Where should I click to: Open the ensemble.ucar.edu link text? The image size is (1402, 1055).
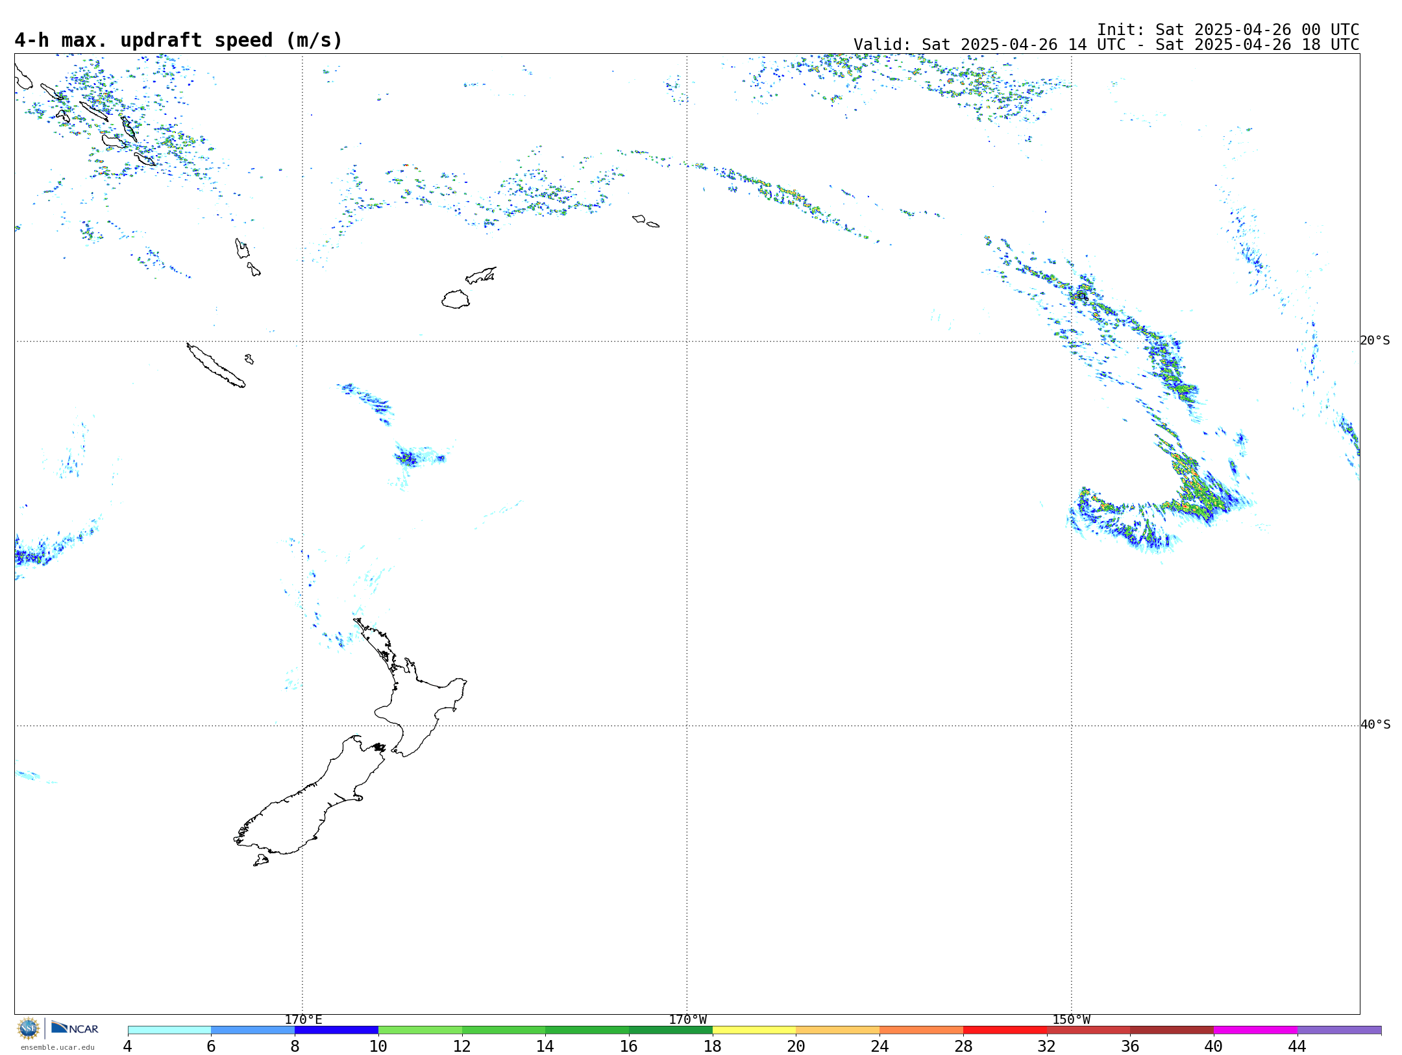[x=57, y=1047]
